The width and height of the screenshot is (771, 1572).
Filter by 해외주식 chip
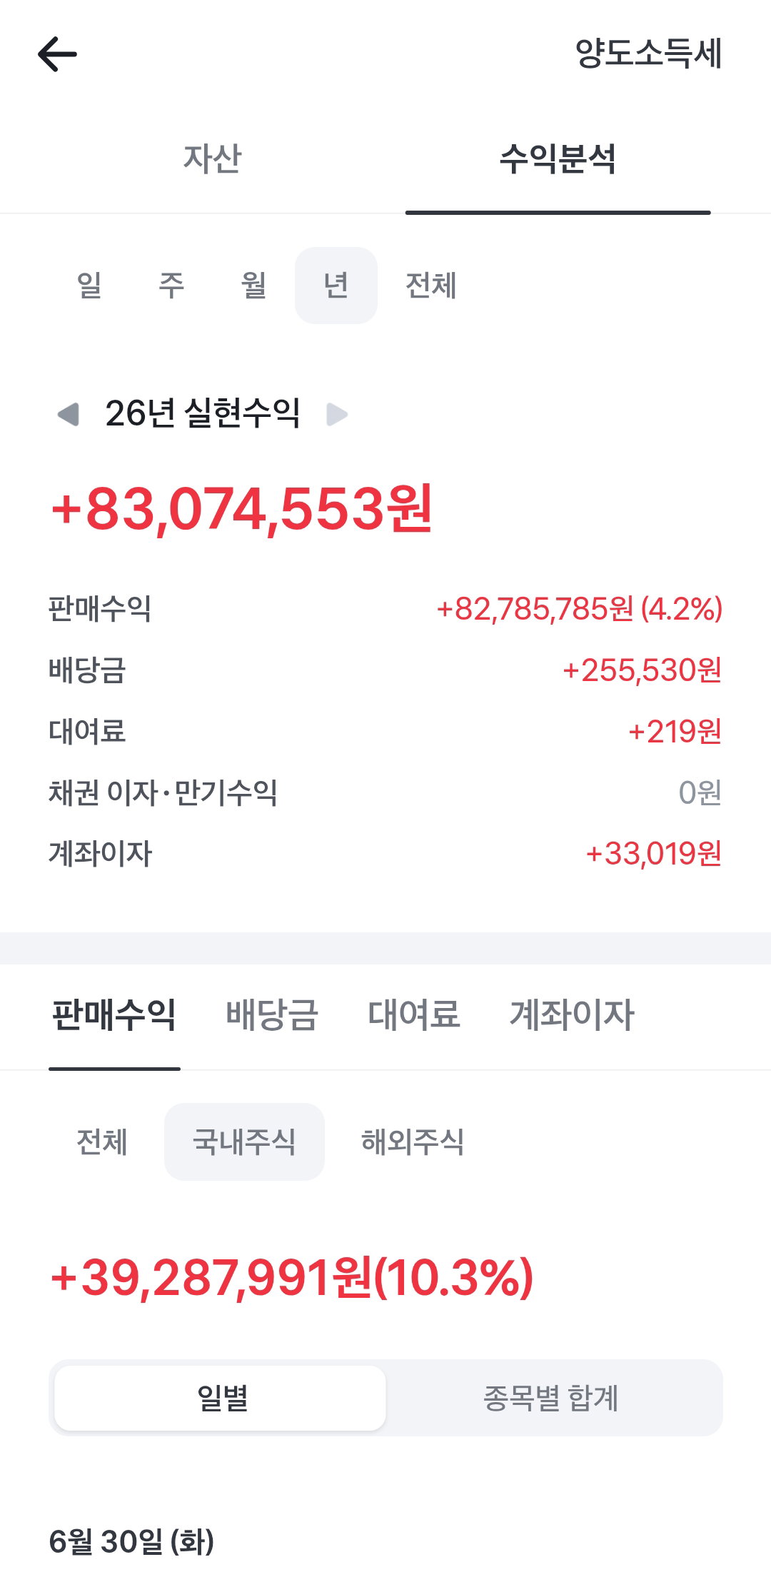pos(413,1142)
